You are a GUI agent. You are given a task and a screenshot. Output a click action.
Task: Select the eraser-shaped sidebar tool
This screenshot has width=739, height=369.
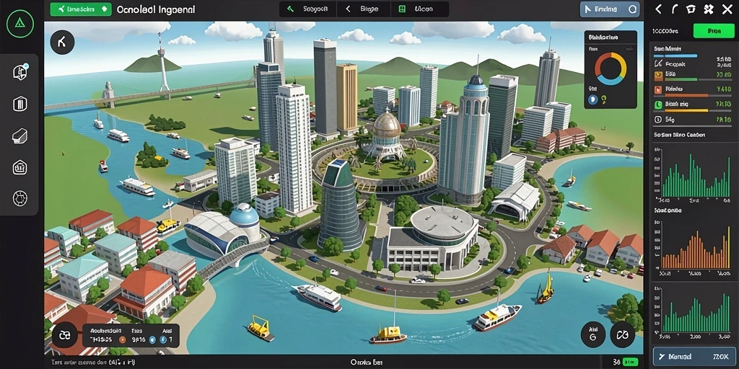tap(19, 136)
